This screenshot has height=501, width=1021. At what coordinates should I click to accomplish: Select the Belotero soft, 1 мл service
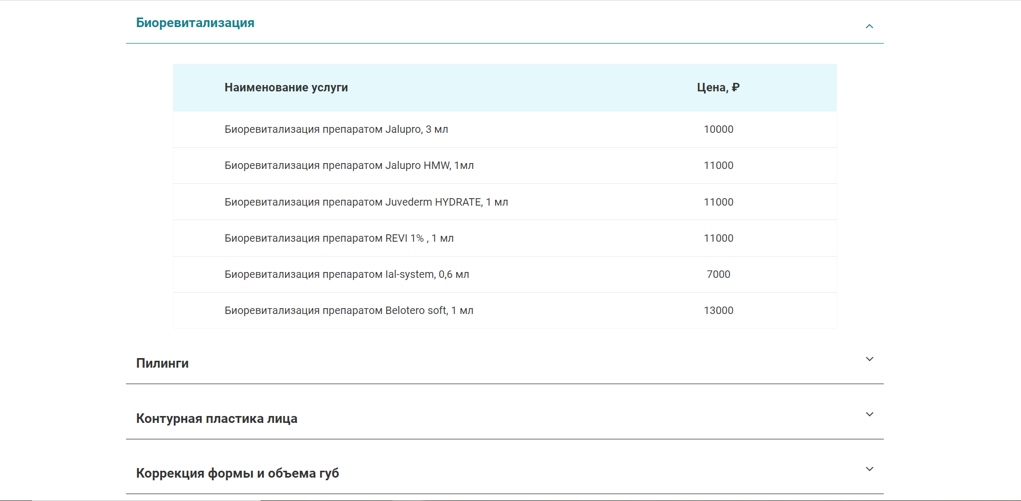(349, 311)
